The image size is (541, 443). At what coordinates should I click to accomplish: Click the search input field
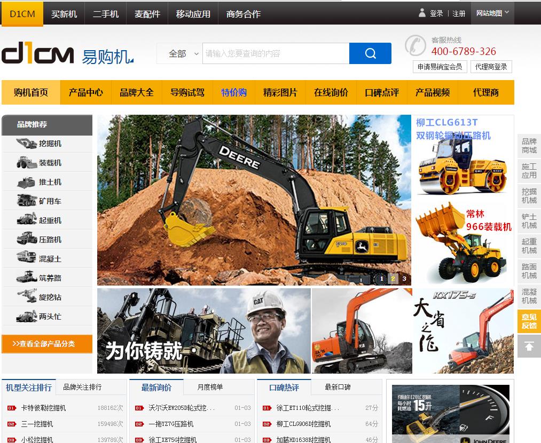click(276, 53)
